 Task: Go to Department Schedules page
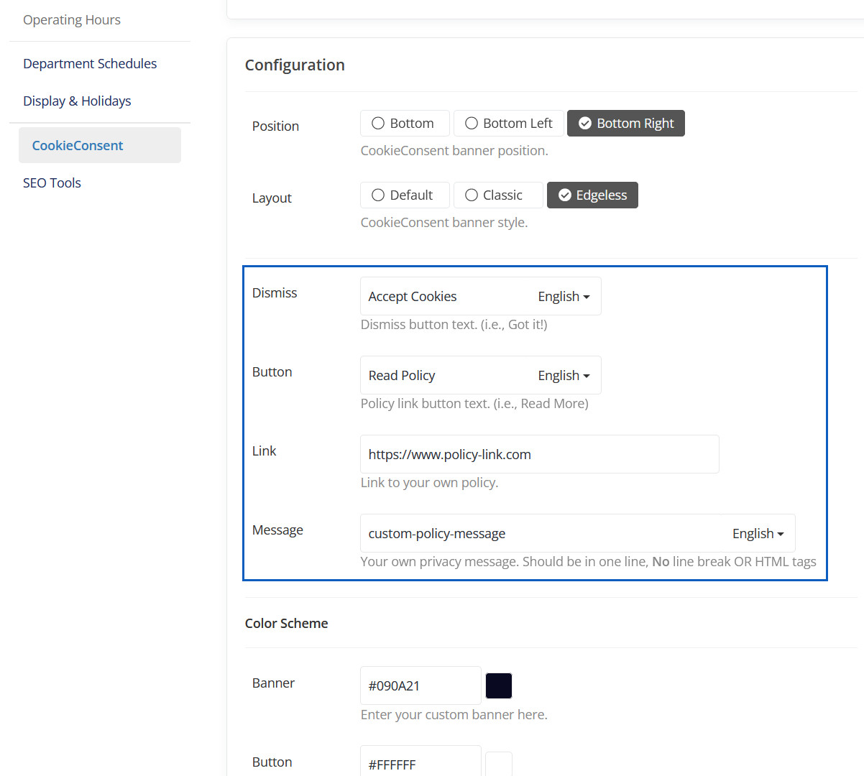tap(90, 64)
